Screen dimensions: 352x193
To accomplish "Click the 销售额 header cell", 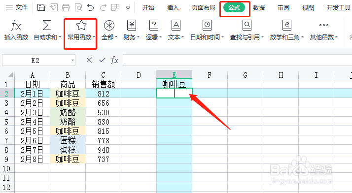I will [103, 84].
